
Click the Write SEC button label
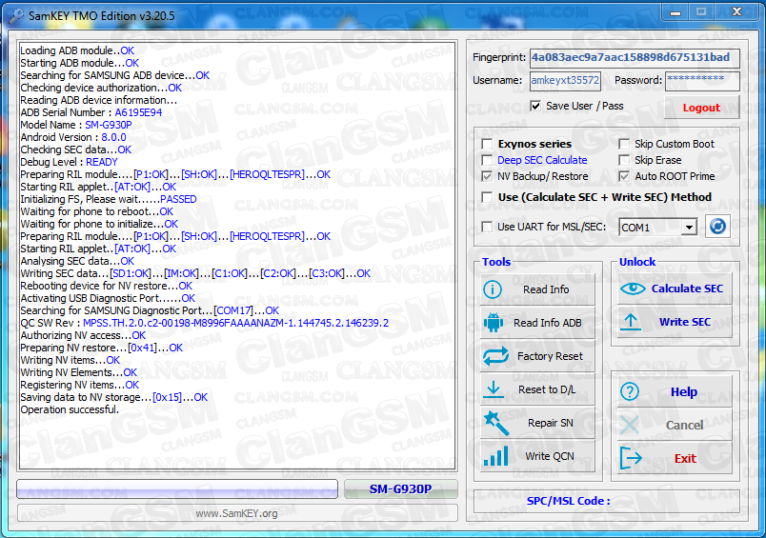tap(685, 322)
